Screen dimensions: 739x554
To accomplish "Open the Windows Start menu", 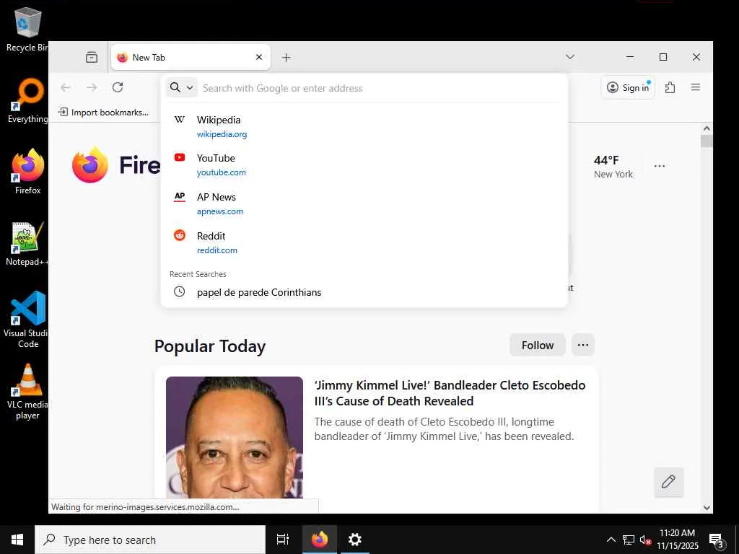I will (17, 540).
